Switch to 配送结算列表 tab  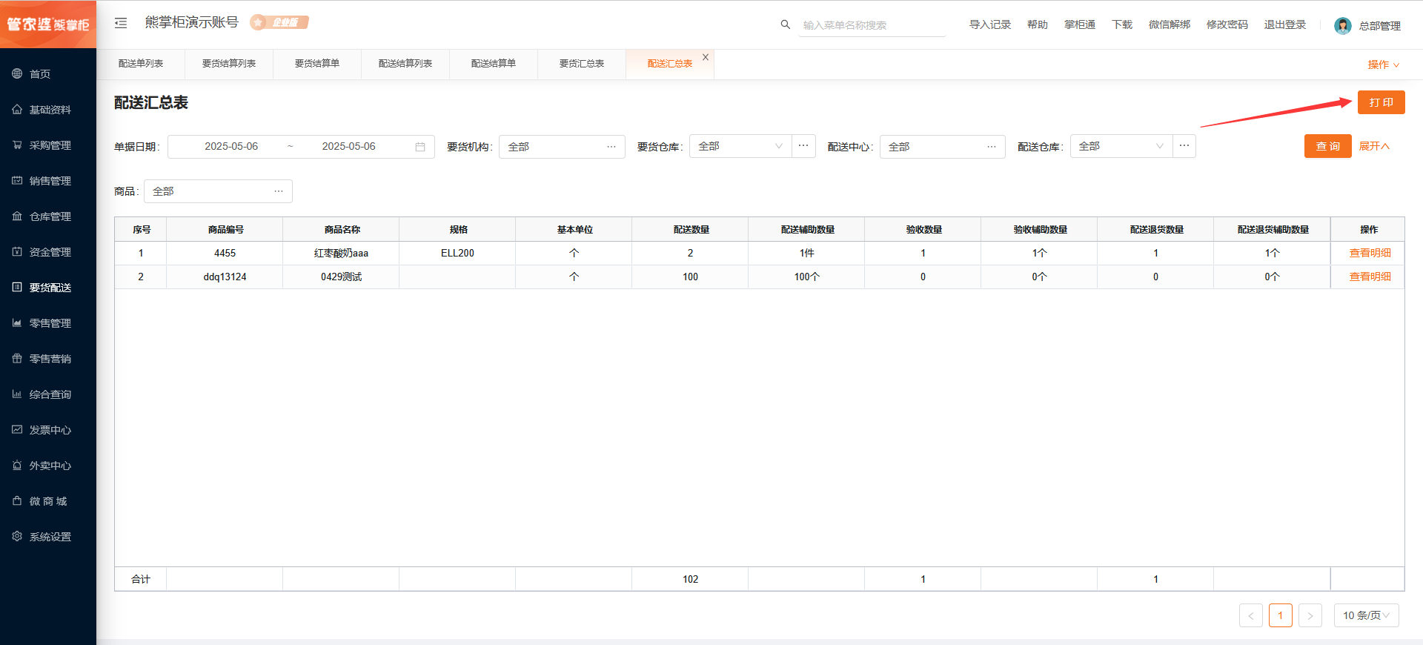405,64
